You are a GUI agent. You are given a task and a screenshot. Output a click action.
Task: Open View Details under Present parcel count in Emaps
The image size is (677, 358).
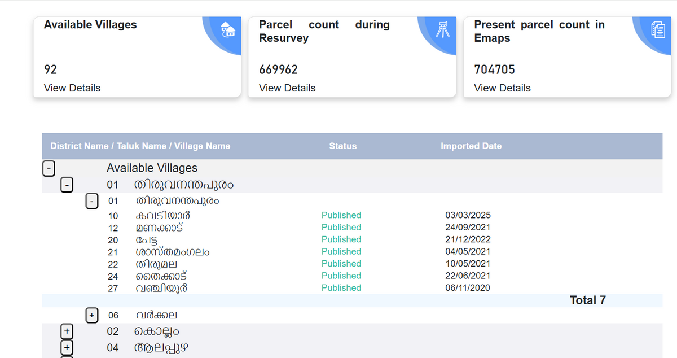pyautogui.click(x=502, y=88)
